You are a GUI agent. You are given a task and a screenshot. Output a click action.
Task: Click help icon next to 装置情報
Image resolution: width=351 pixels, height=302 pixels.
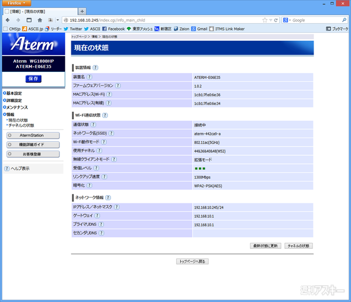95,68
